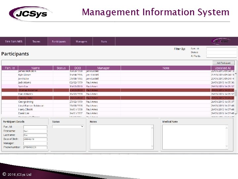238x179 pixels.
Task: Select the Sam Cox row
Action: point(118,86)
